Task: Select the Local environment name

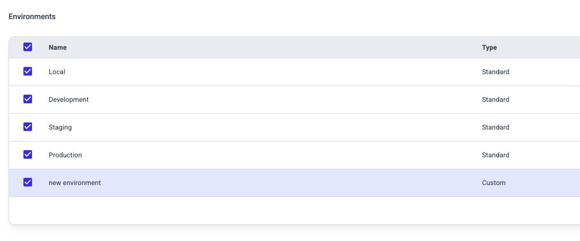Action: (x=57, y=72)
